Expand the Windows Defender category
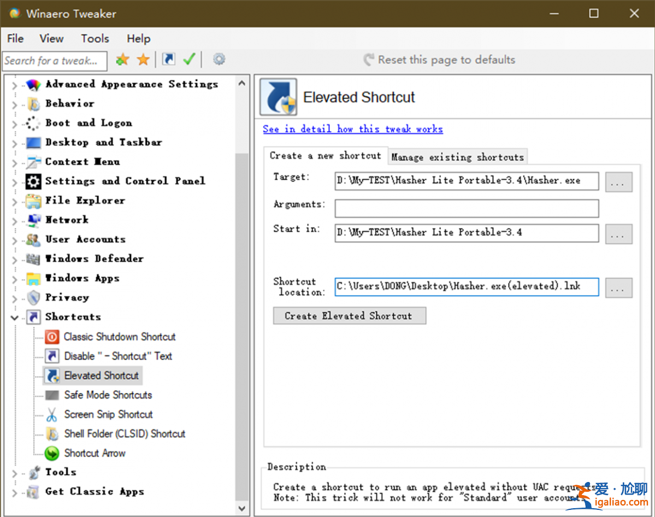 pyautogui.click(x=14, y=259)
